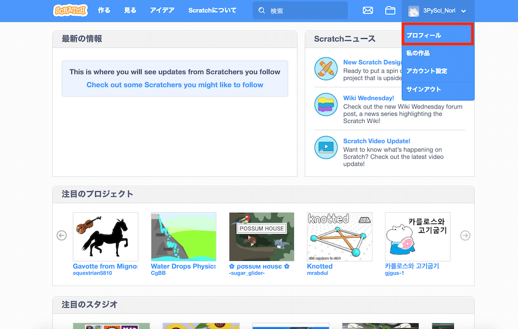The image size is (518, 329).
Task: Open the horse and violin project thumbnail
Action: pyautogui.click(x=105, y=236)
